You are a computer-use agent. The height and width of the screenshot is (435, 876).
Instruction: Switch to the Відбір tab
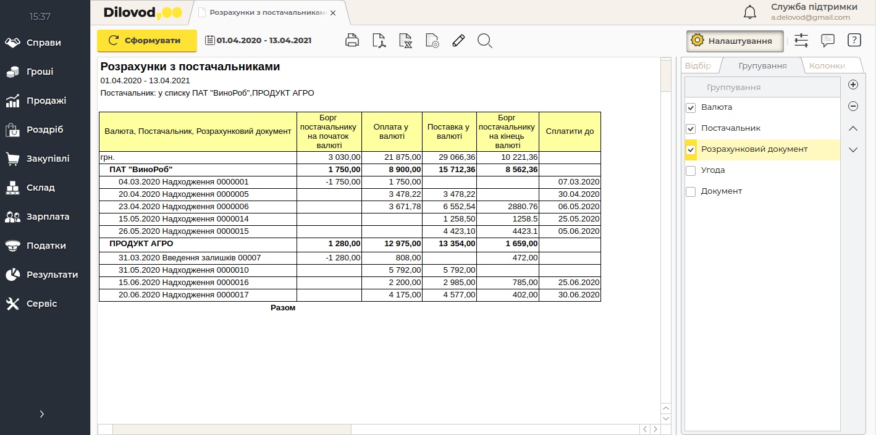click(x=698, y=65)
